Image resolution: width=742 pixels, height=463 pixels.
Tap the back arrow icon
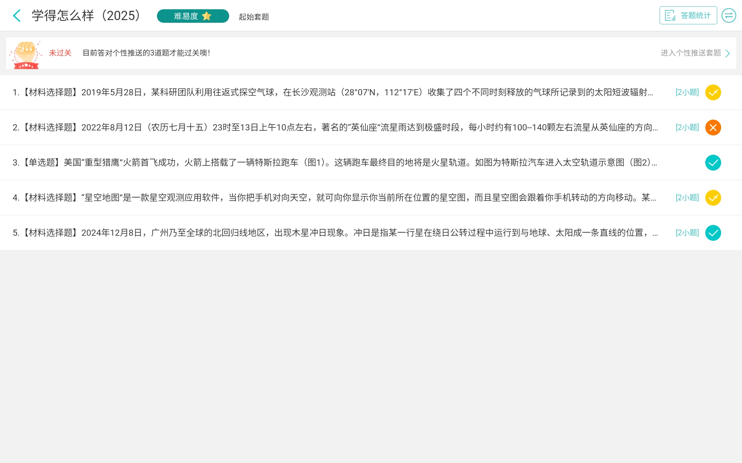tap(17, 16)
